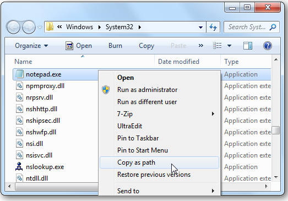The height and width of the screenshot is (201, 288).
Task: Choose Copy as path
Action: click(160, 162)
